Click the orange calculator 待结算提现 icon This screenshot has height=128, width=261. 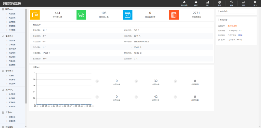click(x=174, y=15)
